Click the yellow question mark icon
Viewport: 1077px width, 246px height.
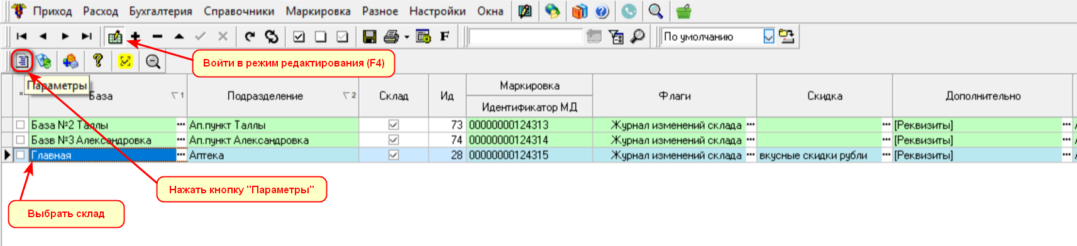(97, 60)
